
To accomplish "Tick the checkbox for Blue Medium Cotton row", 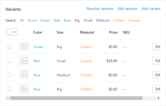I will [x=10, y=75].
